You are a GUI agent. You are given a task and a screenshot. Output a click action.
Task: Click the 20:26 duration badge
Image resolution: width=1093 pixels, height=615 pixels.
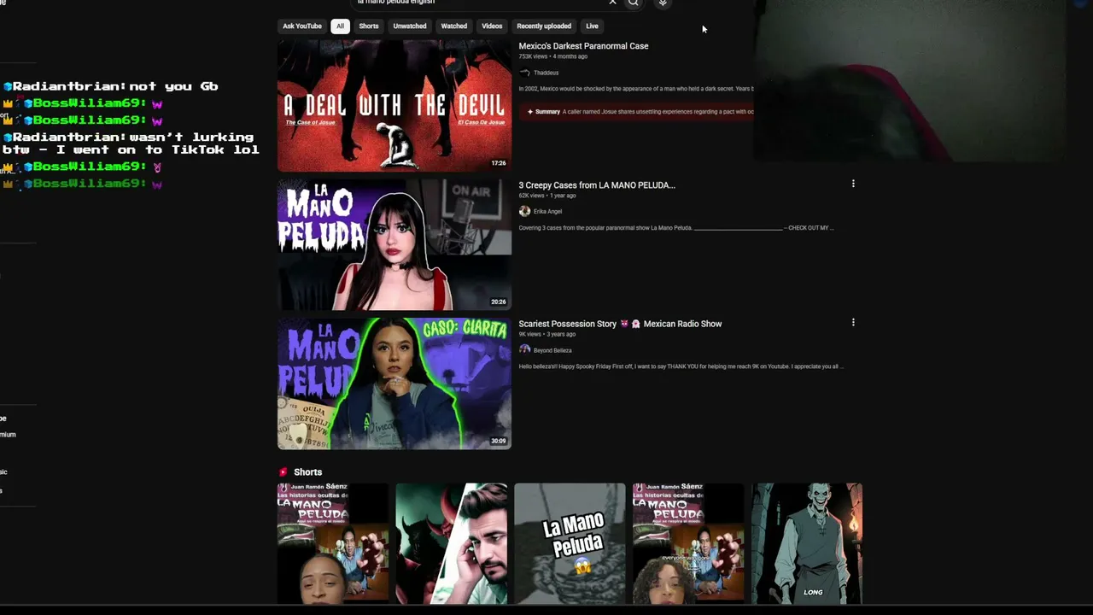point(499,302)
